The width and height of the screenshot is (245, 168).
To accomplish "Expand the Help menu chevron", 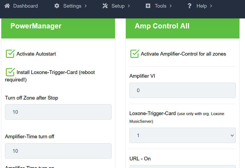I will [211, 6].
